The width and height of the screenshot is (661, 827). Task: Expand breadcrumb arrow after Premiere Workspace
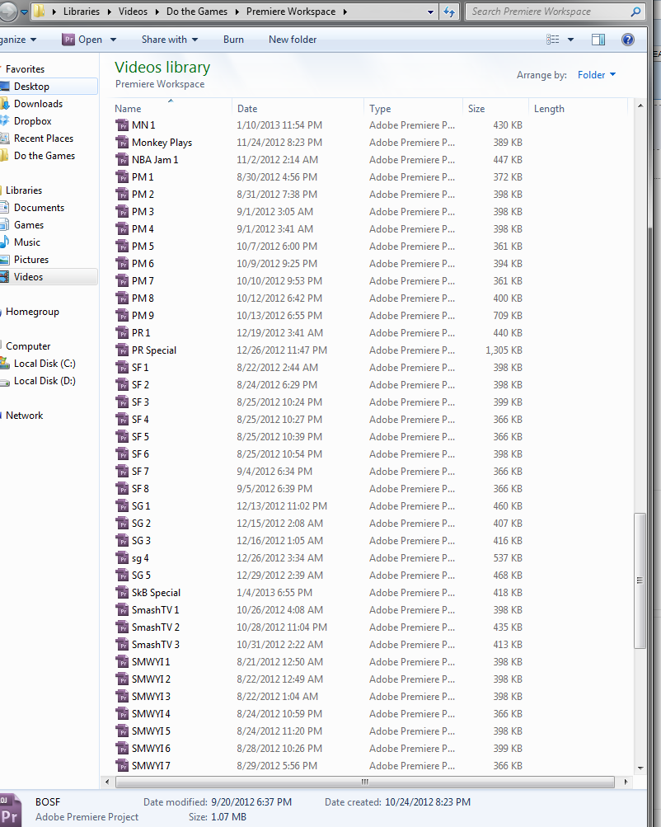[345, 12]
